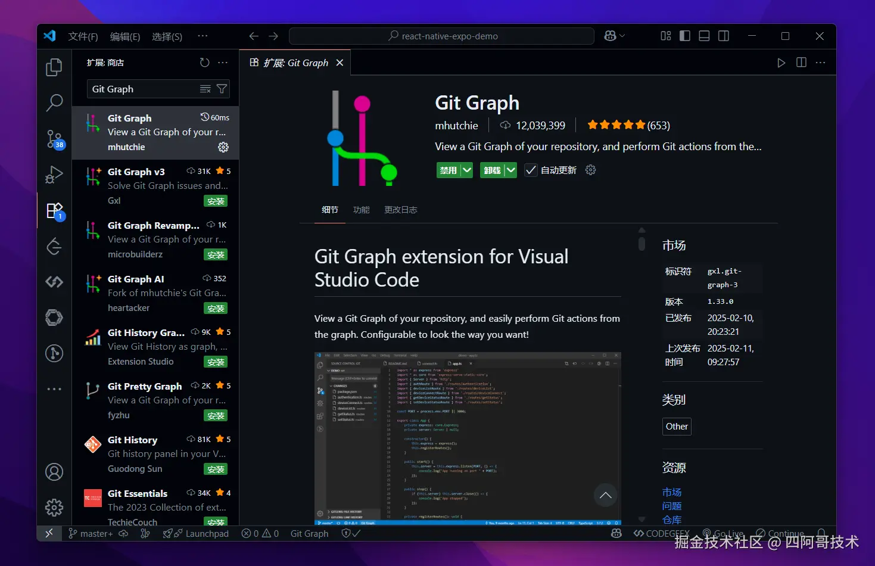
Task: Open notifications bell in status bar
Action: [x=821, y=533]
